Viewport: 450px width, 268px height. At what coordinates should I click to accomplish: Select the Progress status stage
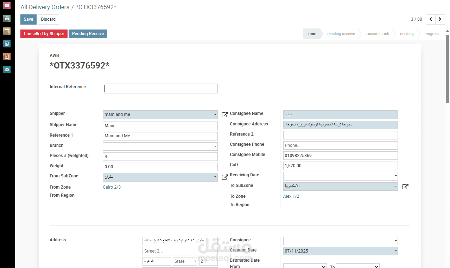coord(432,34)
